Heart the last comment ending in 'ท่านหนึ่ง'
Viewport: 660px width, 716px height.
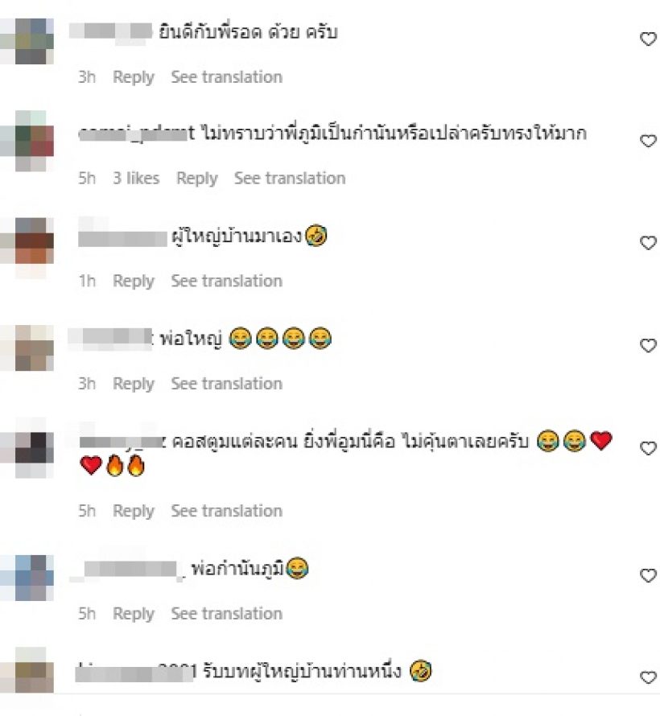tap(648, 677)
